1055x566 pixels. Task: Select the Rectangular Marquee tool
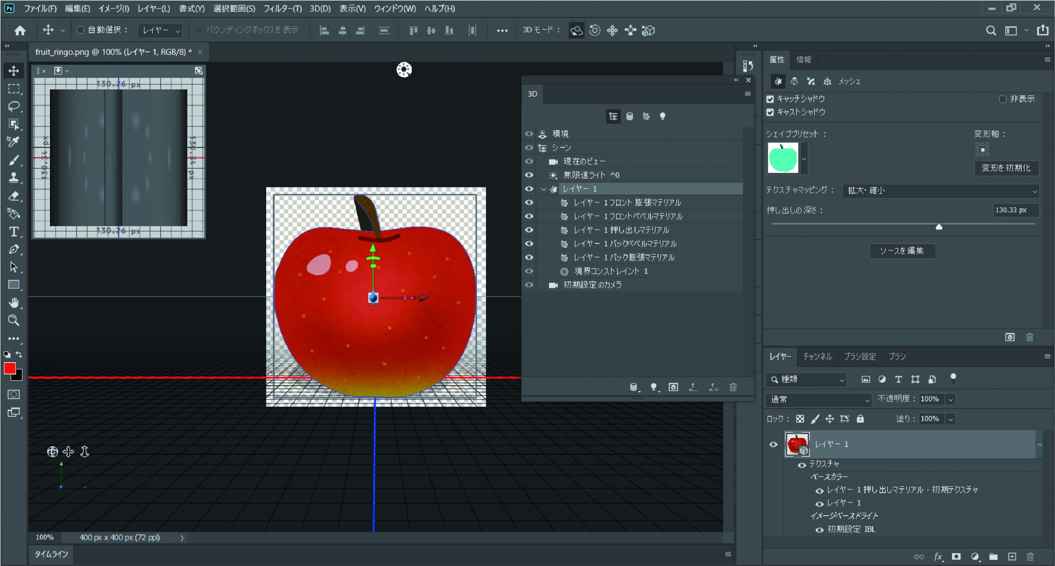(x=14, y=89)
